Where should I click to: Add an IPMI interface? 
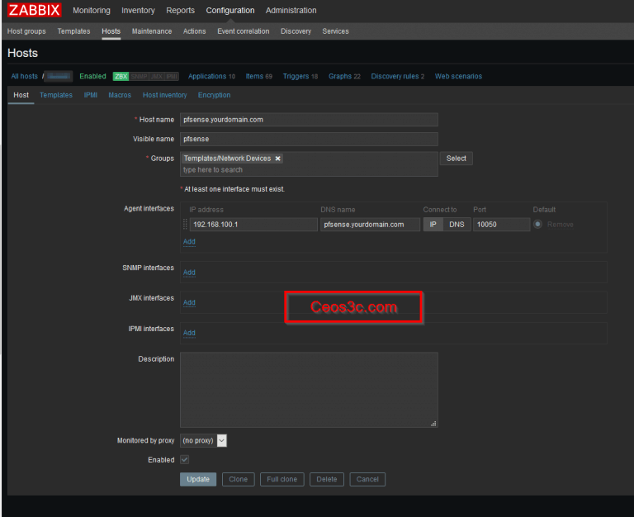(189, 333)
